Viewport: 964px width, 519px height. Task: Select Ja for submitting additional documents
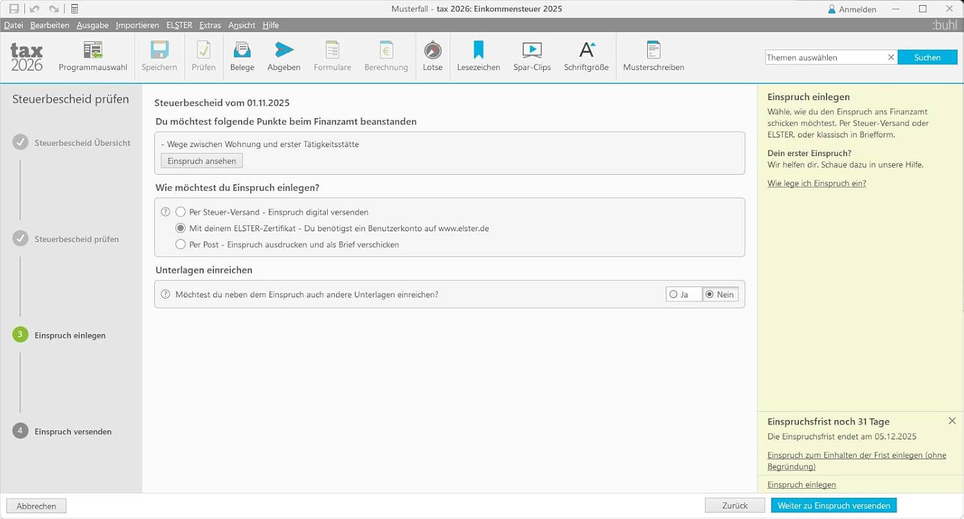674,294
